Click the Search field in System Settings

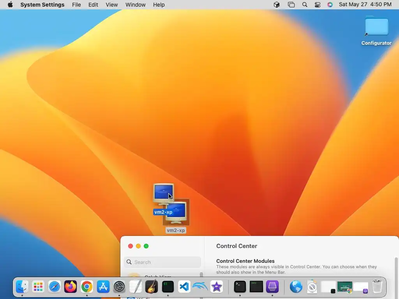[162, 262]
